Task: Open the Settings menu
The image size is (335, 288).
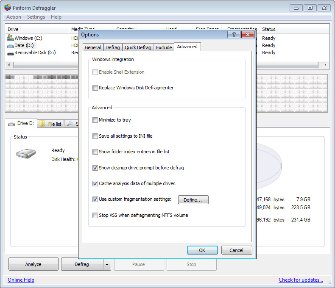Action: pos(36,17)
